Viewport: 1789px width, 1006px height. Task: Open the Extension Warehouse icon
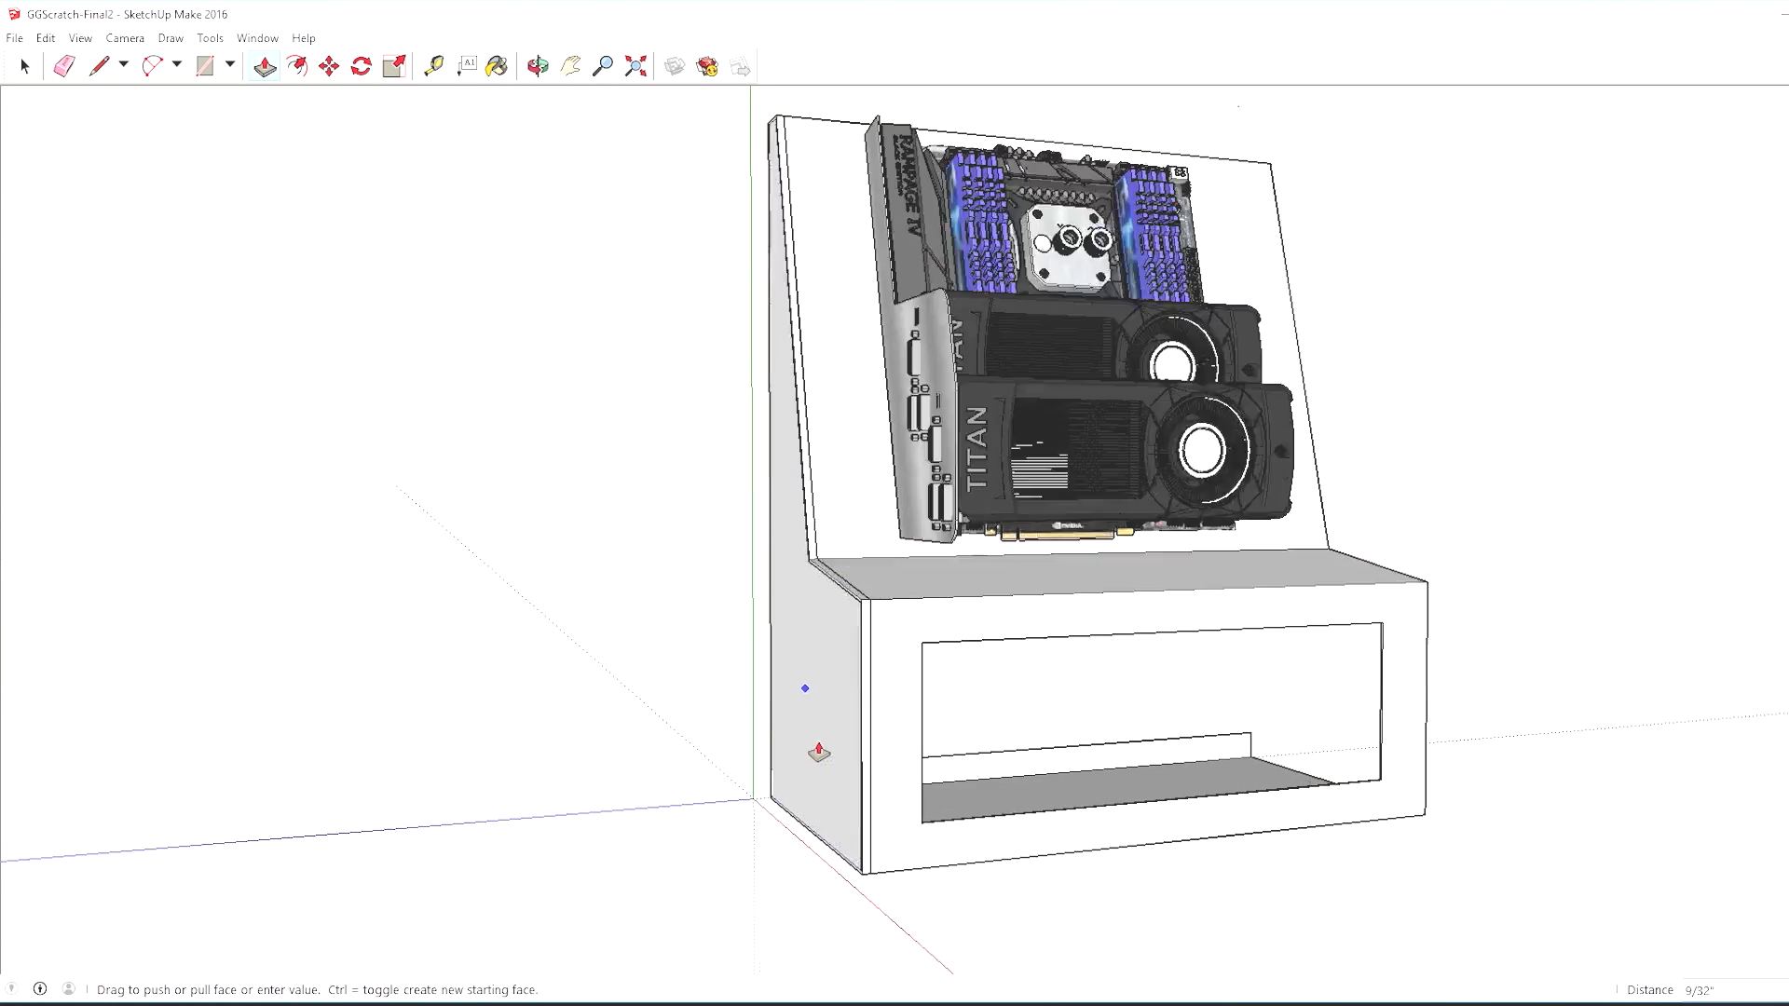pyautogui.click(x=707, y=66)
